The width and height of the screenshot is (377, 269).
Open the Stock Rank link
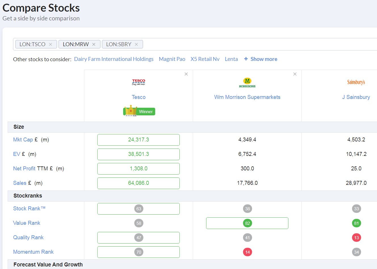[x=29, y=209]
